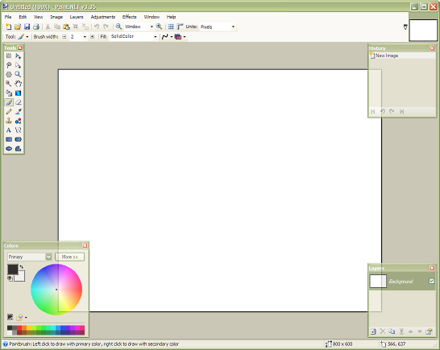This screenshot has height=350, width=440.
Task: Click the secondary color white swatch
Action: coord(21,277)
